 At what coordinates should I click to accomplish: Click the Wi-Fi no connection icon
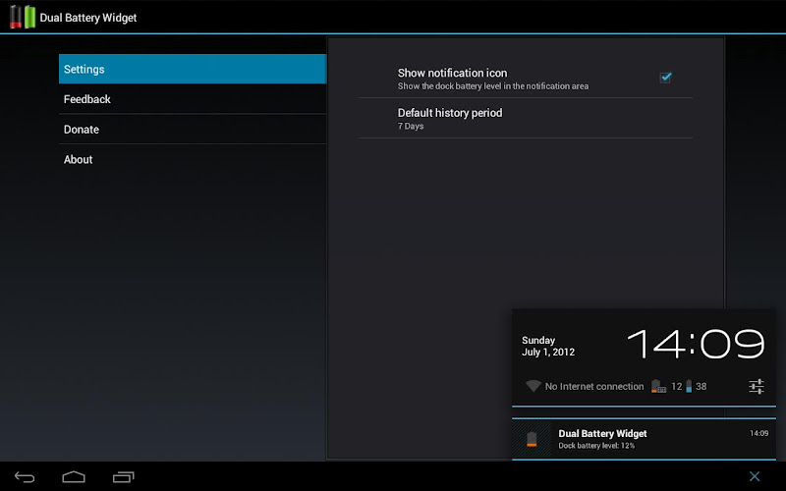click(x=533, y=386)
